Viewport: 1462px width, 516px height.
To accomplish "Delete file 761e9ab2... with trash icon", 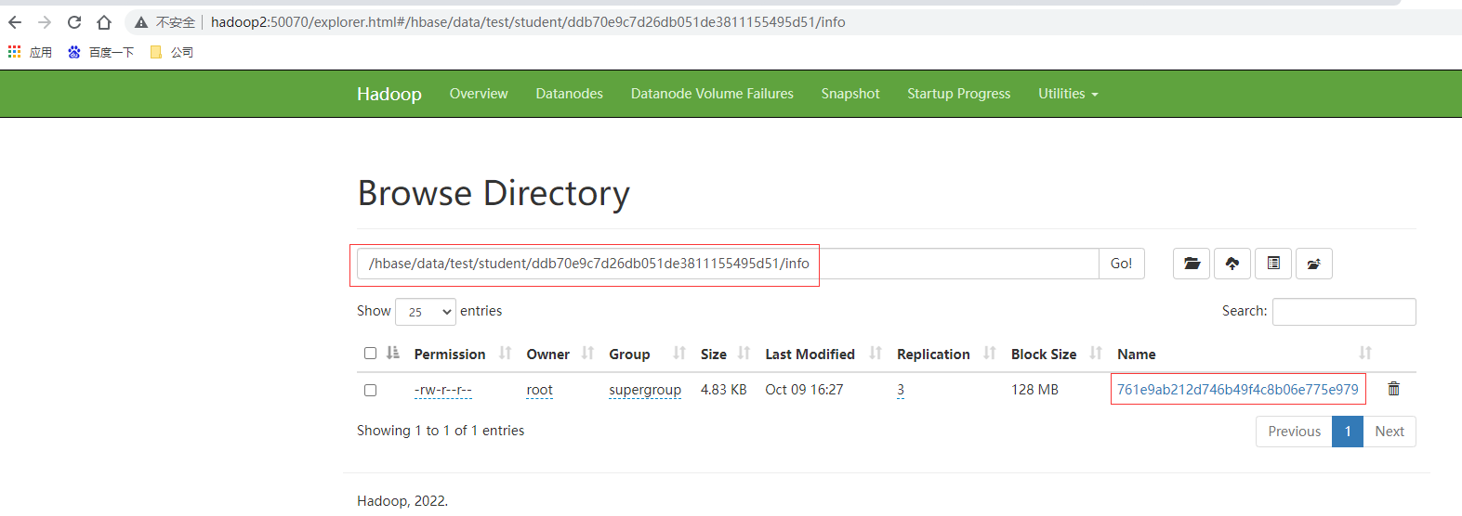I will [x=1393, y=389].
